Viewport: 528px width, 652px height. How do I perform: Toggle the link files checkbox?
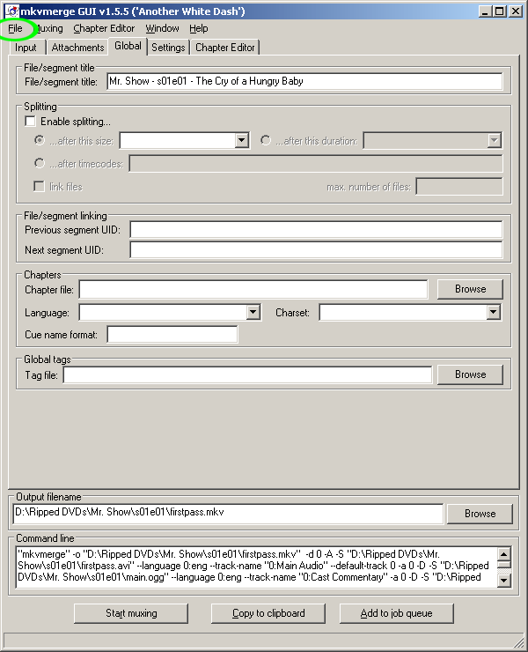[x=39, y=186]
